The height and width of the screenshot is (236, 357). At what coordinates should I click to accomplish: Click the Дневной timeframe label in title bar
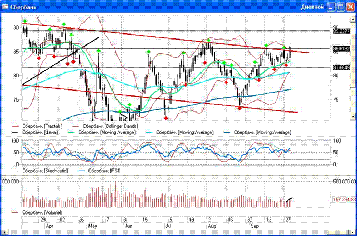tap(312, 7)
